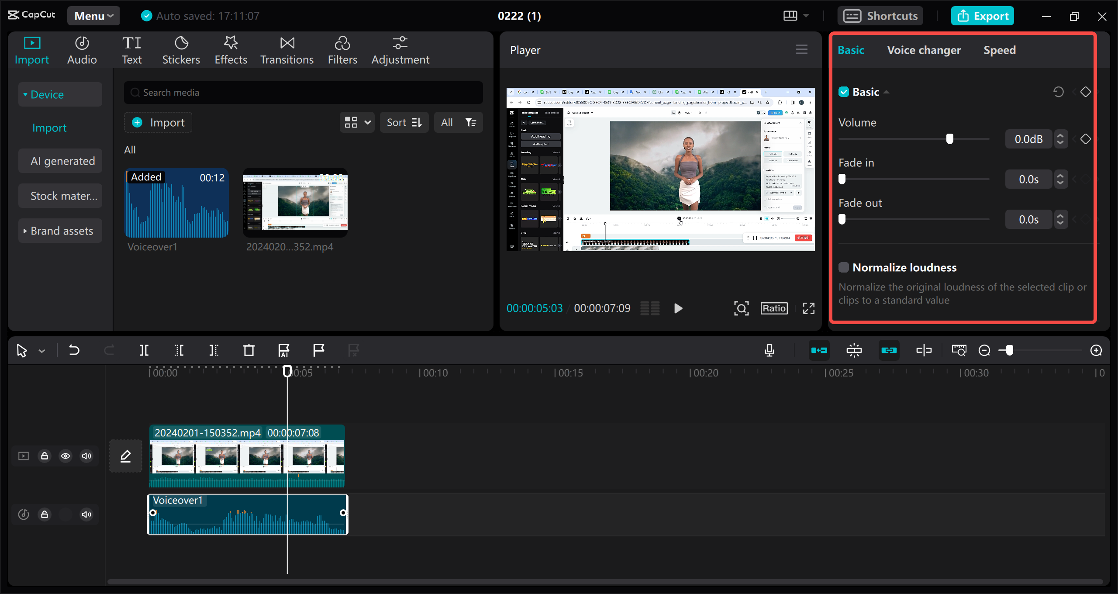Uncheck the Basic checkbox in the audio panel
The width and height of the screenshot is (1118, 594).
point(844,92)
